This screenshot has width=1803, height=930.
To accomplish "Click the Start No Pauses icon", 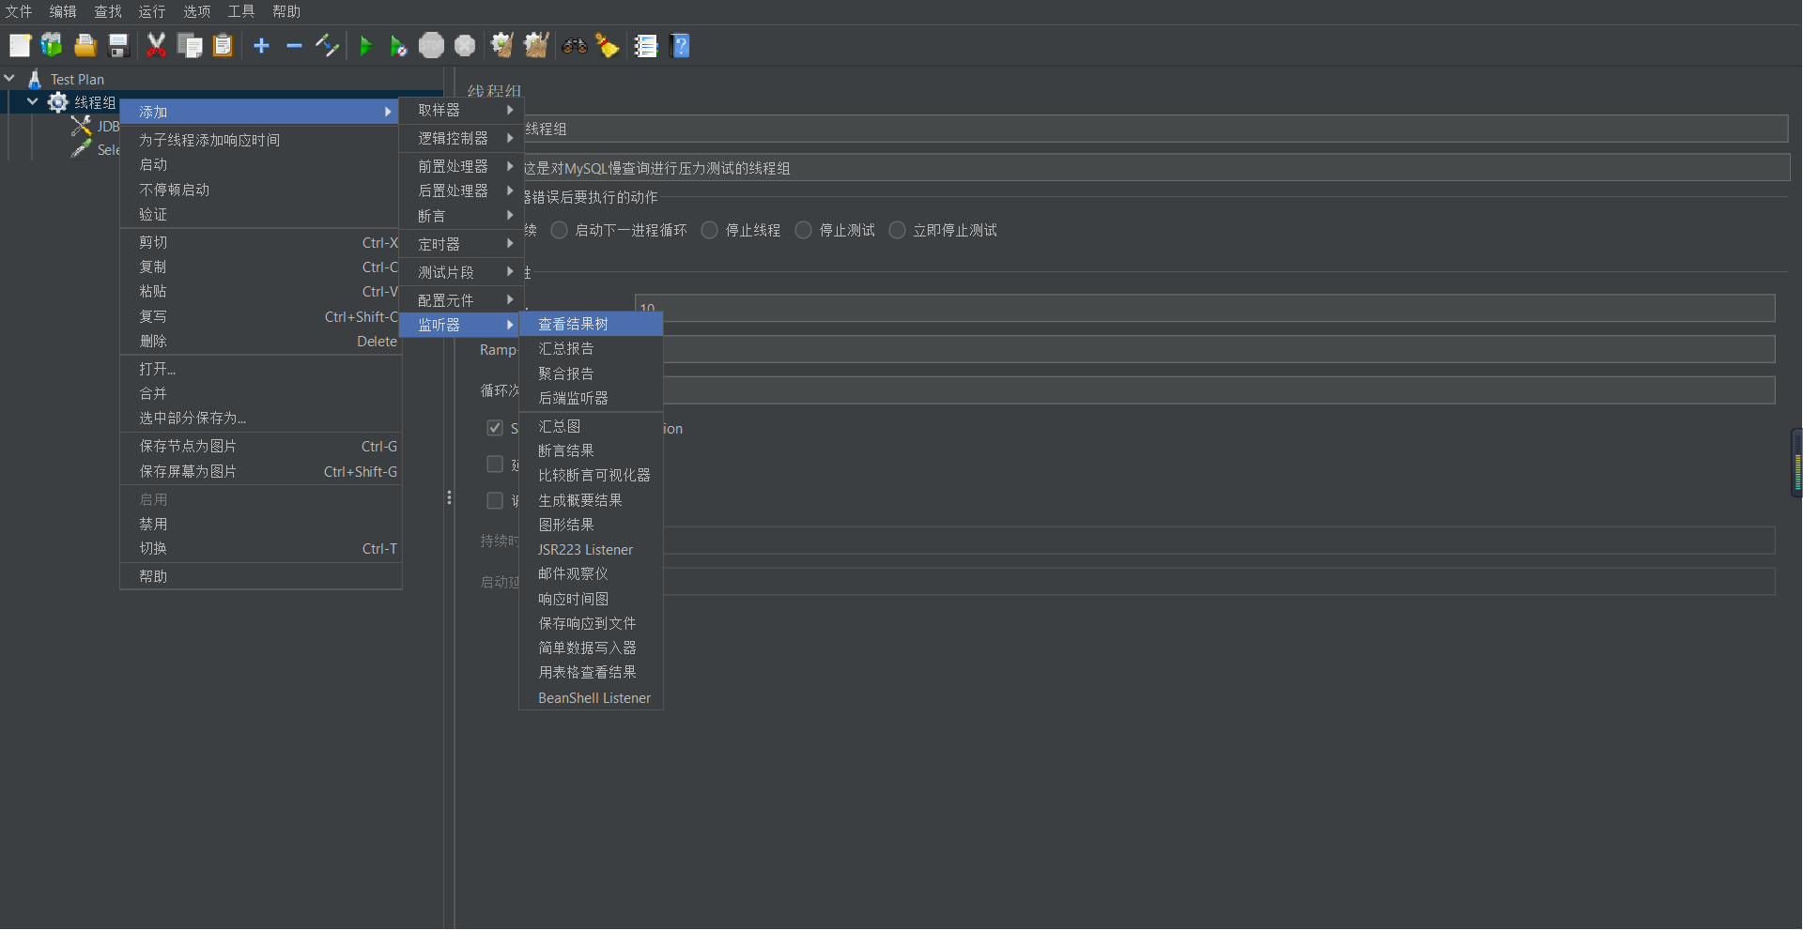I will point(398,45).
